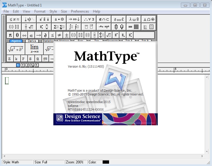Screen dimensions: 212x166
Task: Open the underbar and overbar templates palette
Action: [89, 27]
